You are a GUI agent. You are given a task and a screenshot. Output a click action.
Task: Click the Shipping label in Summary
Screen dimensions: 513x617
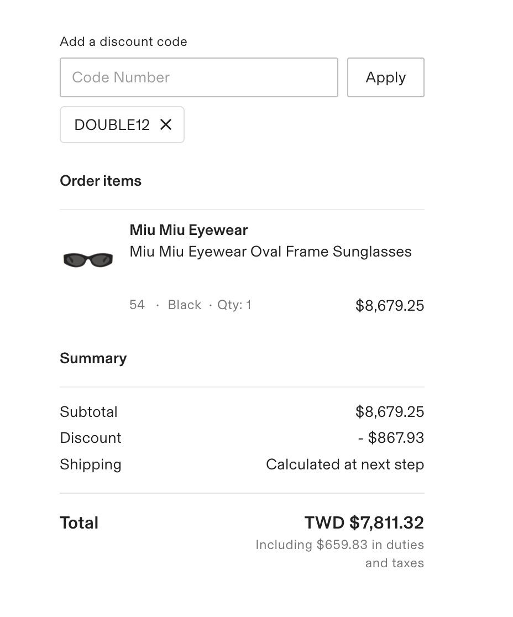(90, 464)
